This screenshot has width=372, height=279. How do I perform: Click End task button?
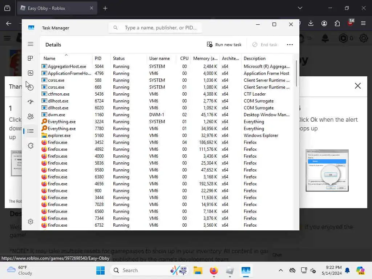click(x=265, y=45)
